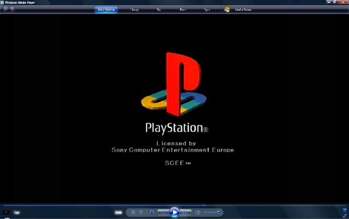Click the Windows logo beside Media Guide

(x=227, y=9)
